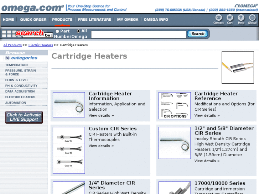Screen dimensions: 259x194
Task: Click the Cartridge Heaters page heading
Action: [89, 56]
